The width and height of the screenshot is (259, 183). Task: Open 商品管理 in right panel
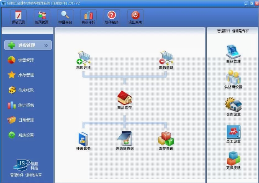click(233, 54)
